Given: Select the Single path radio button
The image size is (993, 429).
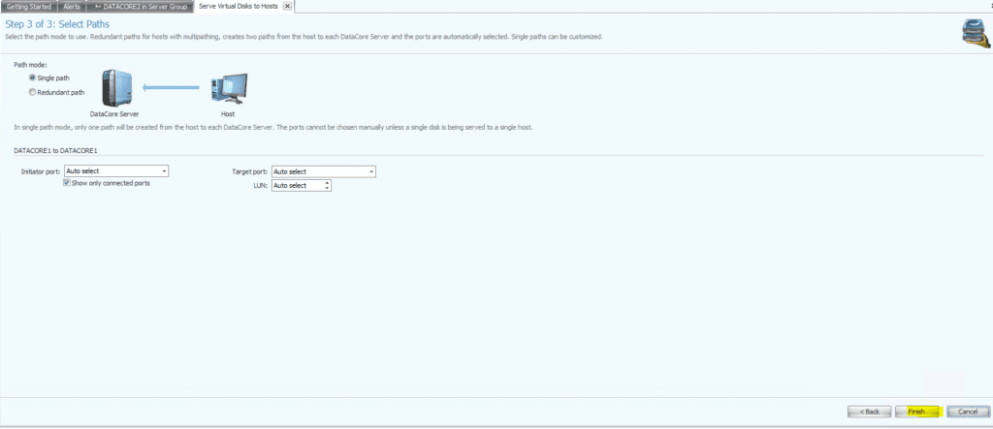Looking at the screenshot, I should [x=33, y=77].
